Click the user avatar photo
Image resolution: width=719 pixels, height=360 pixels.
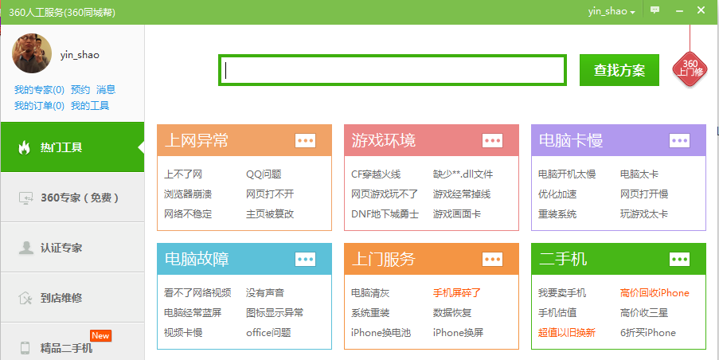[32, 53]
